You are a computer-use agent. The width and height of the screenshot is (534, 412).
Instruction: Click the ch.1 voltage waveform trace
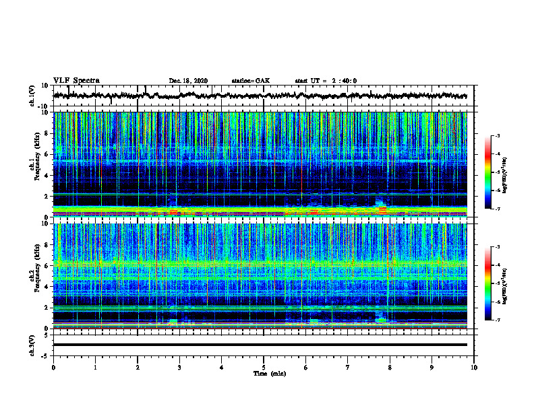260,96
